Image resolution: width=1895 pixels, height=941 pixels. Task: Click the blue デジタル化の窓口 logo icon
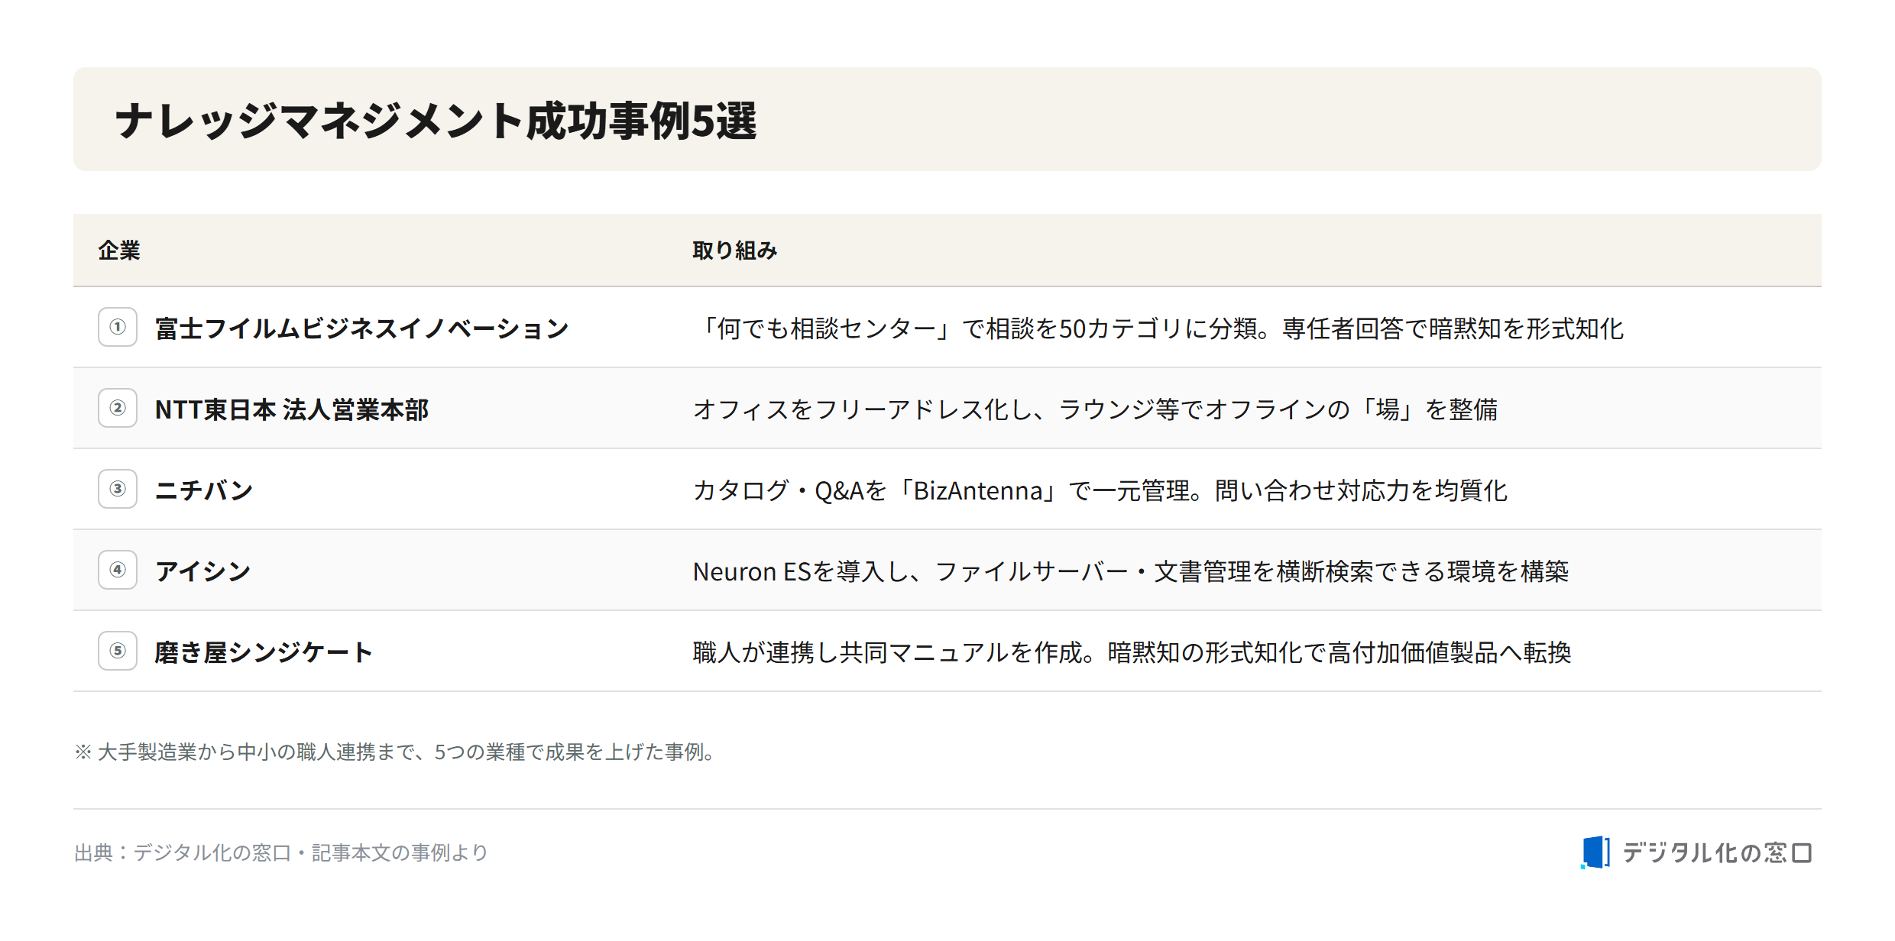click(x=1595, y=852)
